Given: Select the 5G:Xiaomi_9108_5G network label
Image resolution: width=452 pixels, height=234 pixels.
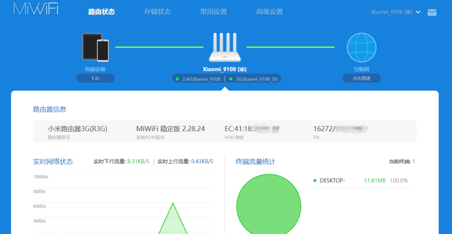Looking at the screenshot, I should [256, 79].
